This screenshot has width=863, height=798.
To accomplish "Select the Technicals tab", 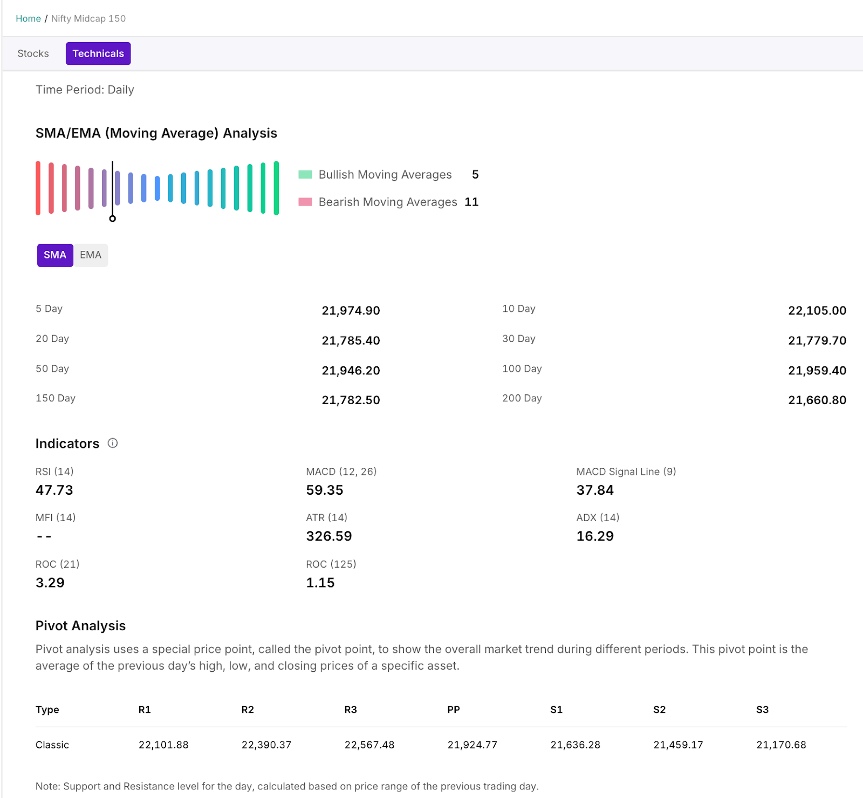I will tap(98, 53).
